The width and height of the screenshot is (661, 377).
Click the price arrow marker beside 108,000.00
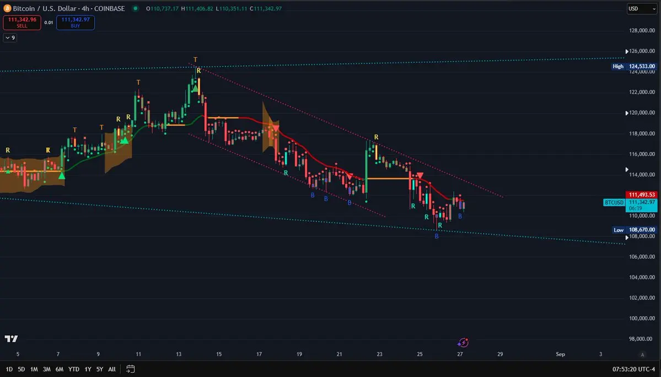tap(627, 237)
